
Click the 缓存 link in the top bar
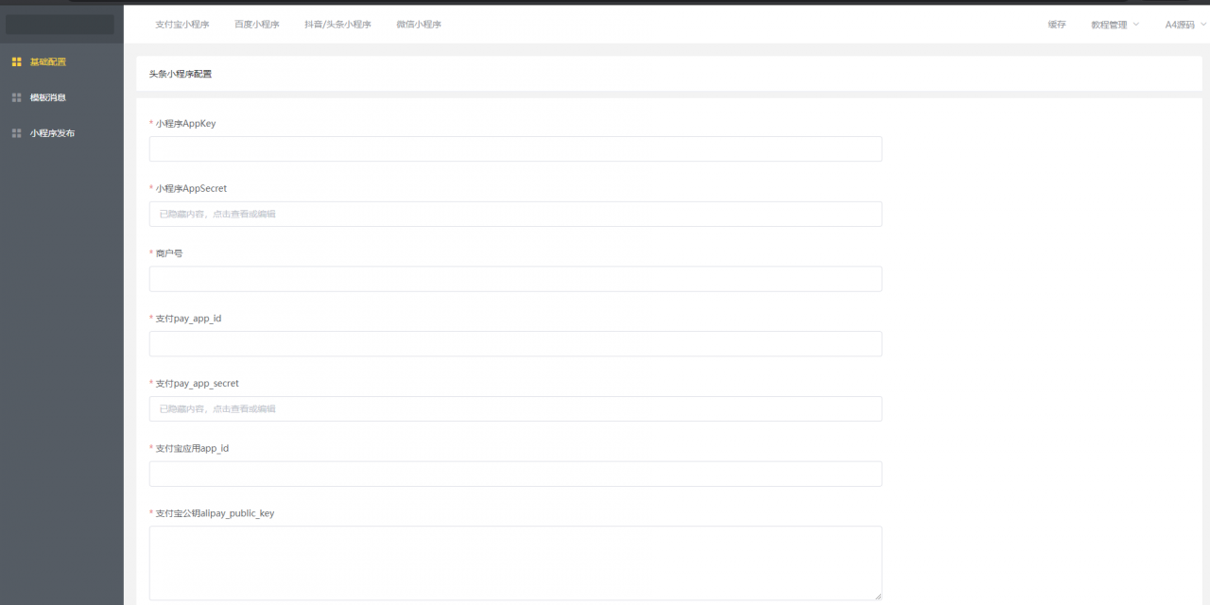pos(1057,25)
